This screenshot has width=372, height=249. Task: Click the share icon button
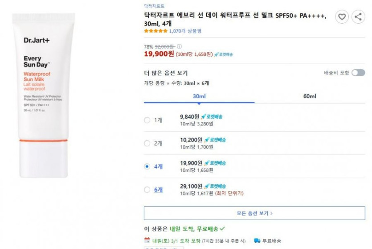[x=358, y=17]
